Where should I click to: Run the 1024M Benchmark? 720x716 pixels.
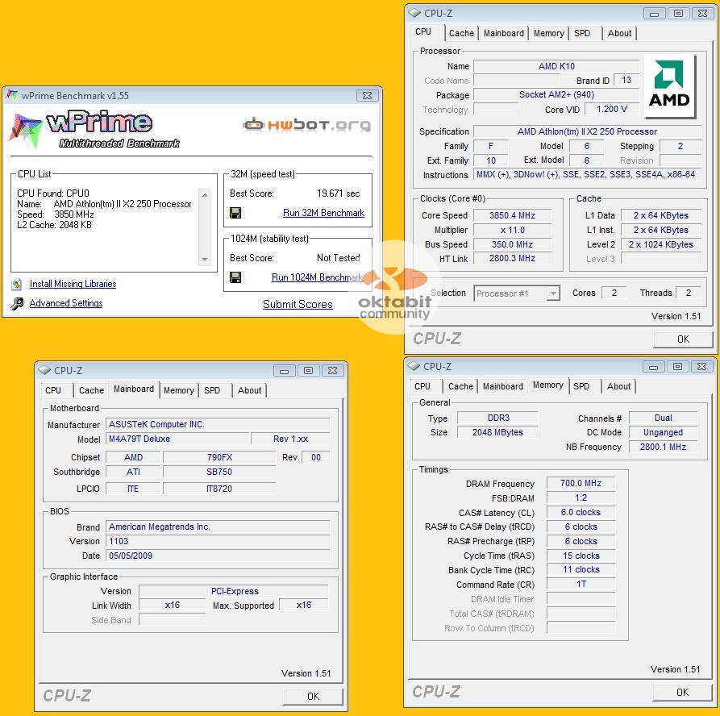[318, 277]
